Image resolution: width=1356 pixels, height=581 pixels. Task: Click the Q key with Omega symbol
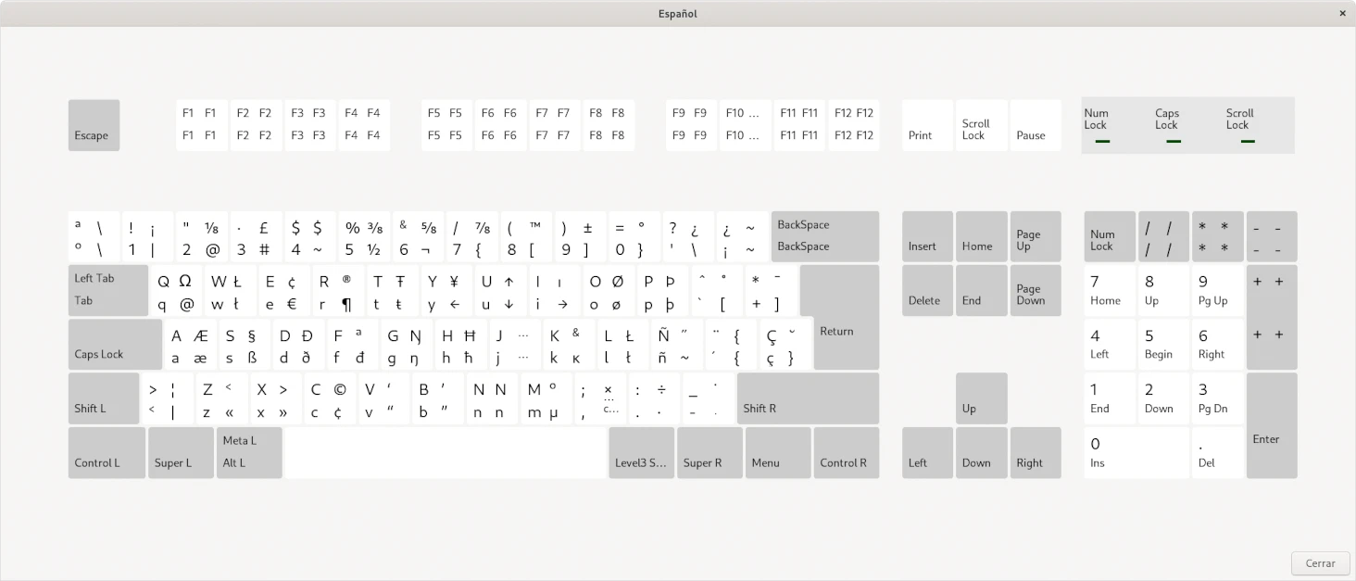click(175, 292)
